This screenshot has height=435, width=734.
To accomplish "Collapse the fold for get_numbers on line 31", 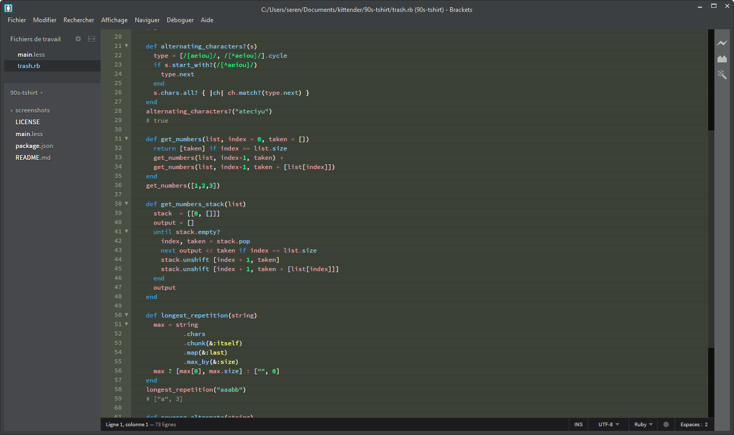I will tap(126, 139).
